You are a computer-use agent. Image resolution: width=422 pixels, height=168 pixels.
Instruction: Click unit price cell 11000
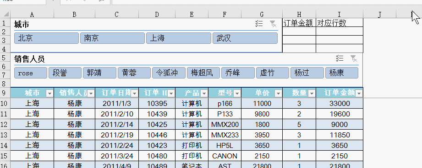(x=262, y=104)
